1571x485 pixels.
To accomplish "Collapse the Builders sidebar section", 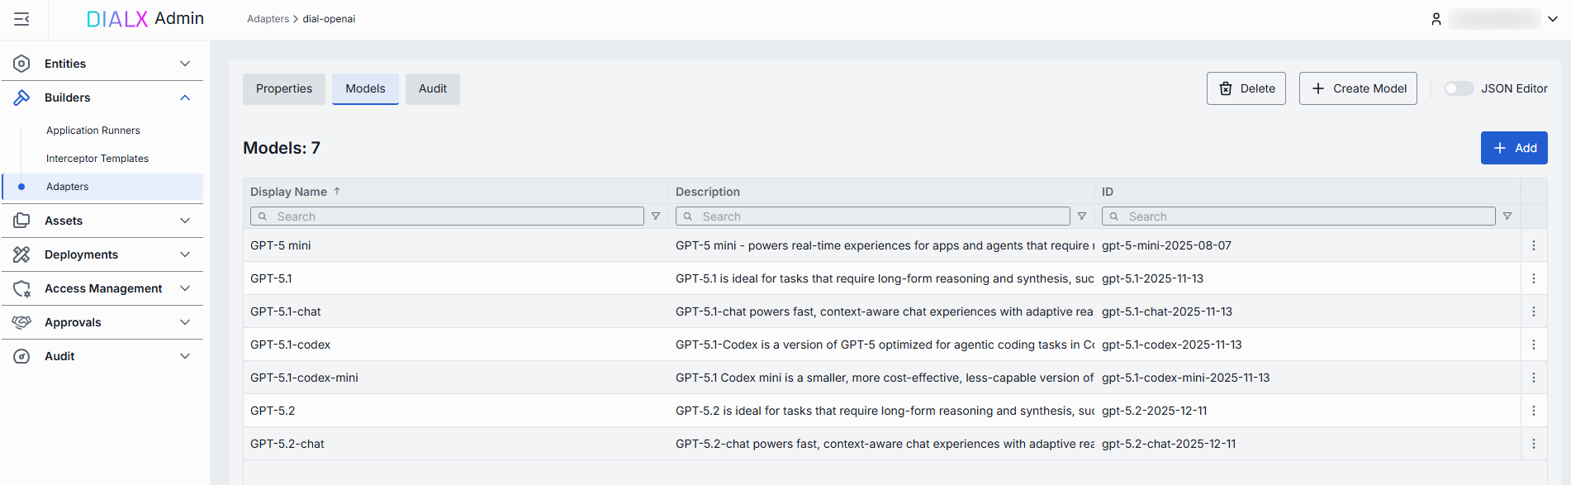I will [x=185, y=97].
